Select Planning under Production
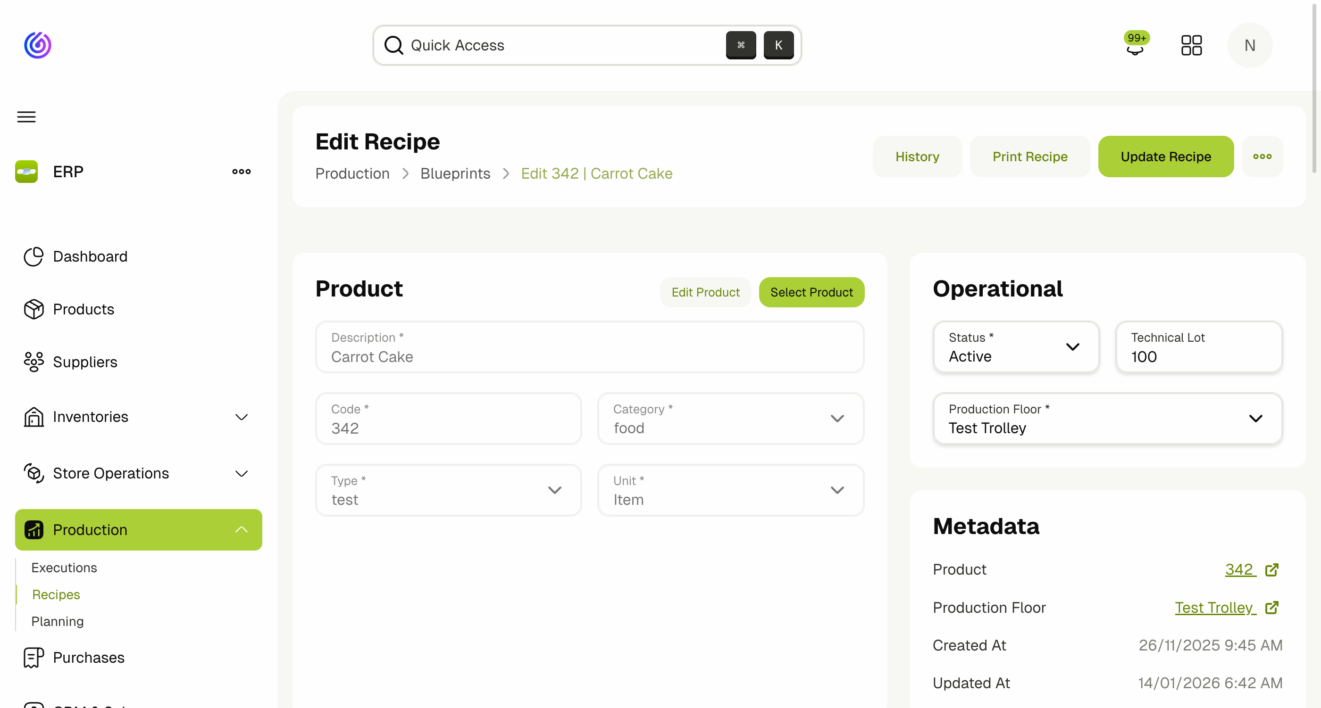1321x708 pixels. pyautogui.click(x=58, y=621)
